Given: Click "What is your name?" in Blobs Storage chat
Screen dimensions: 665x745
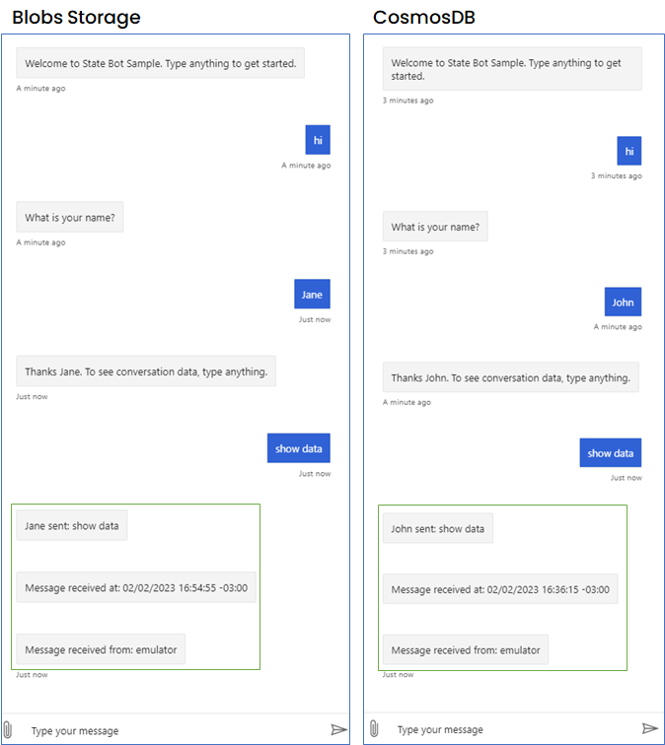Looking at the screenshot, I should point(70,217).
